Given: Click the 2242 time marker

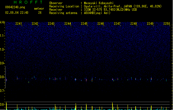Looking at the screenshot, I should (35, 24).
